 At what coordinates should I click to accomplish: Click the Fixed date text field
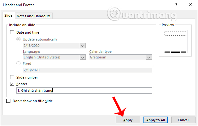(87, 70)
